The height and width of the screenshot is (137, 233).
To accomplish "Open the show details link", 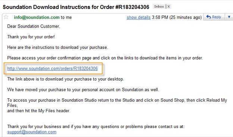I will [139, 17].
